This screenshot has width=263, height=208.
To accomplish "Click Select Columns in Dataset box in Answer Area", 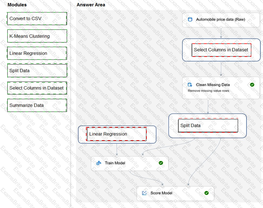I will pos(221,50).
